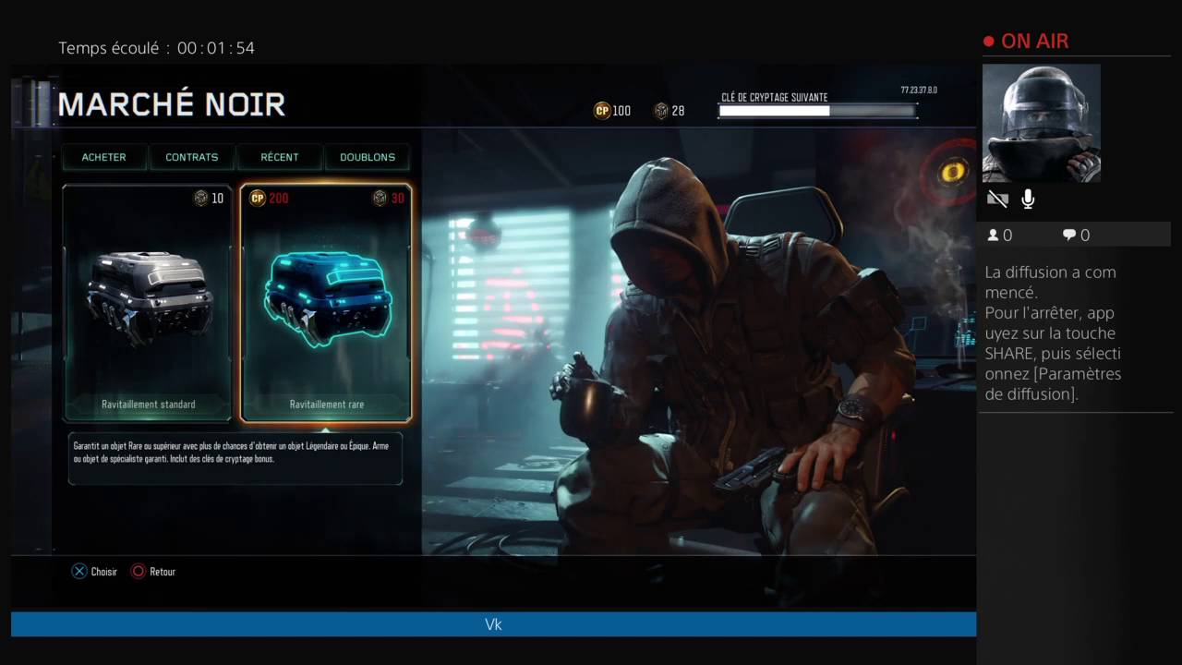Click the cryptokey icon showing 28
Viewport: 1182px width, 665px height.
tap(661, 111)
